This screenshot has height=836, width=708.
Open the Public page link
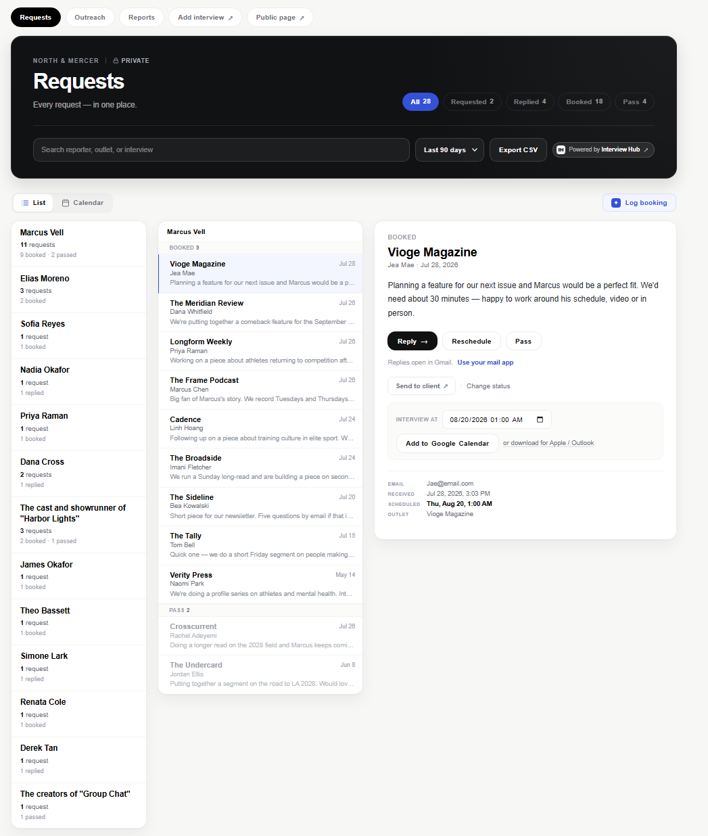pos(280,18)
